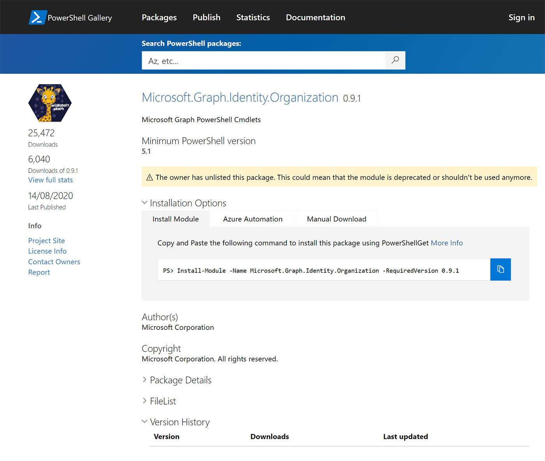This screenshot has height=461, width=545.
Task: Open the View full stats link
Action: coord(50,180)
